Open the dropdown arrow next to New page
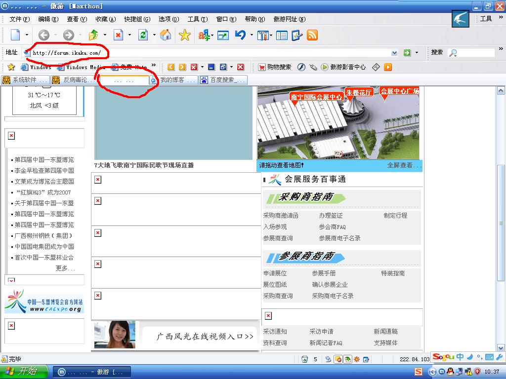506x379 pixels. [x=27, y=35]
